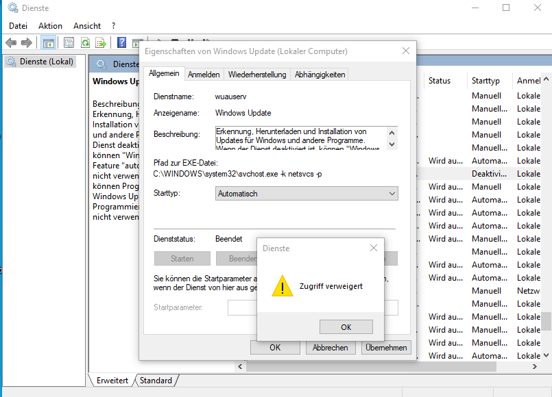Switch to the Abhängigkeiten tab
This screenshot has height=397, width=552.
click(x=320, y=75)
